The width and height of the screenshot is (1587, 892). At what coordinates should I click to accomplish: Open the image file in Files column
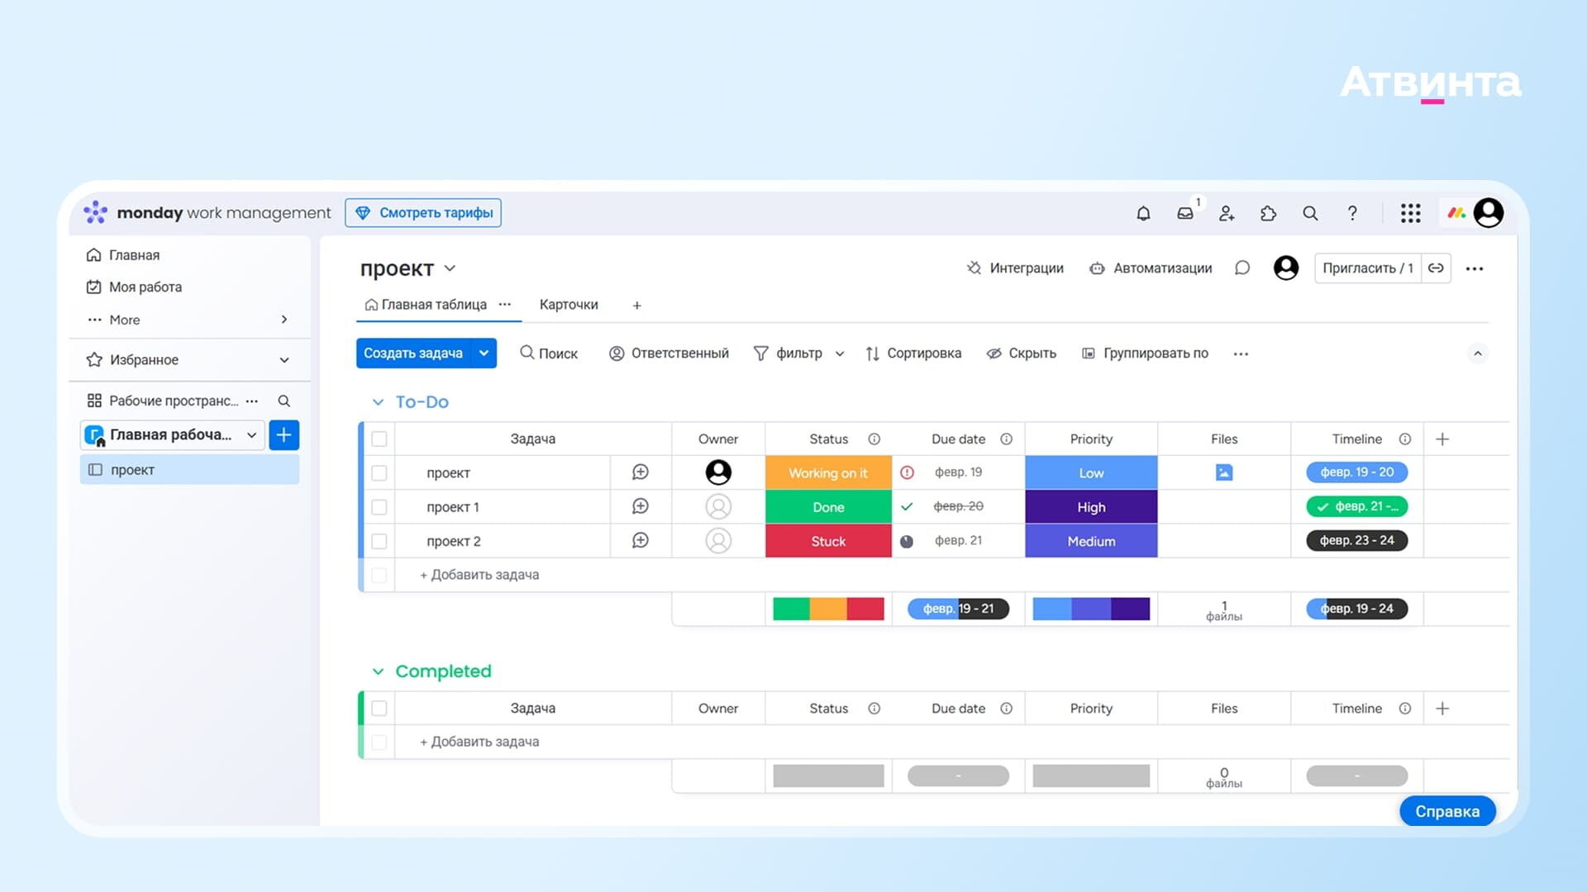pyautogui.click(x=1224, y=472)
